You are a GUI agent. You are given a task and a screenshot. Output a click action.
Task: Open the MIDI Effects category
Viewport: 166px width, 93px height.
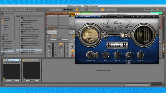[8, 46]
